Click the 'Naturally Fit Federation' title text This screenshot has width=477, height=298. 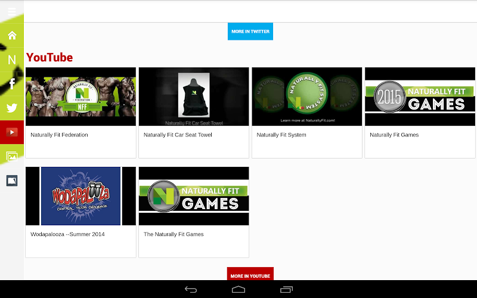tap(59, 135)
